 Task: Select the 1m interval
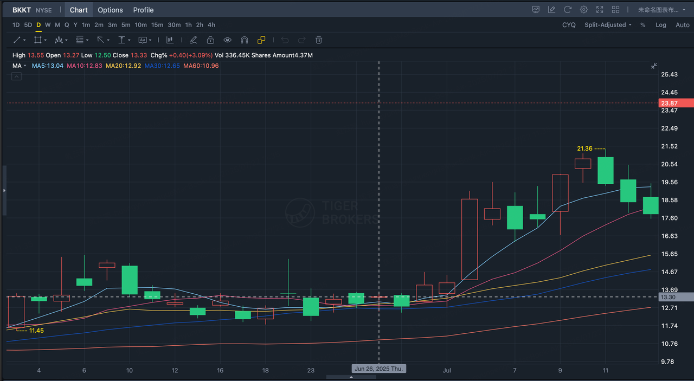(x=86, y=25)
